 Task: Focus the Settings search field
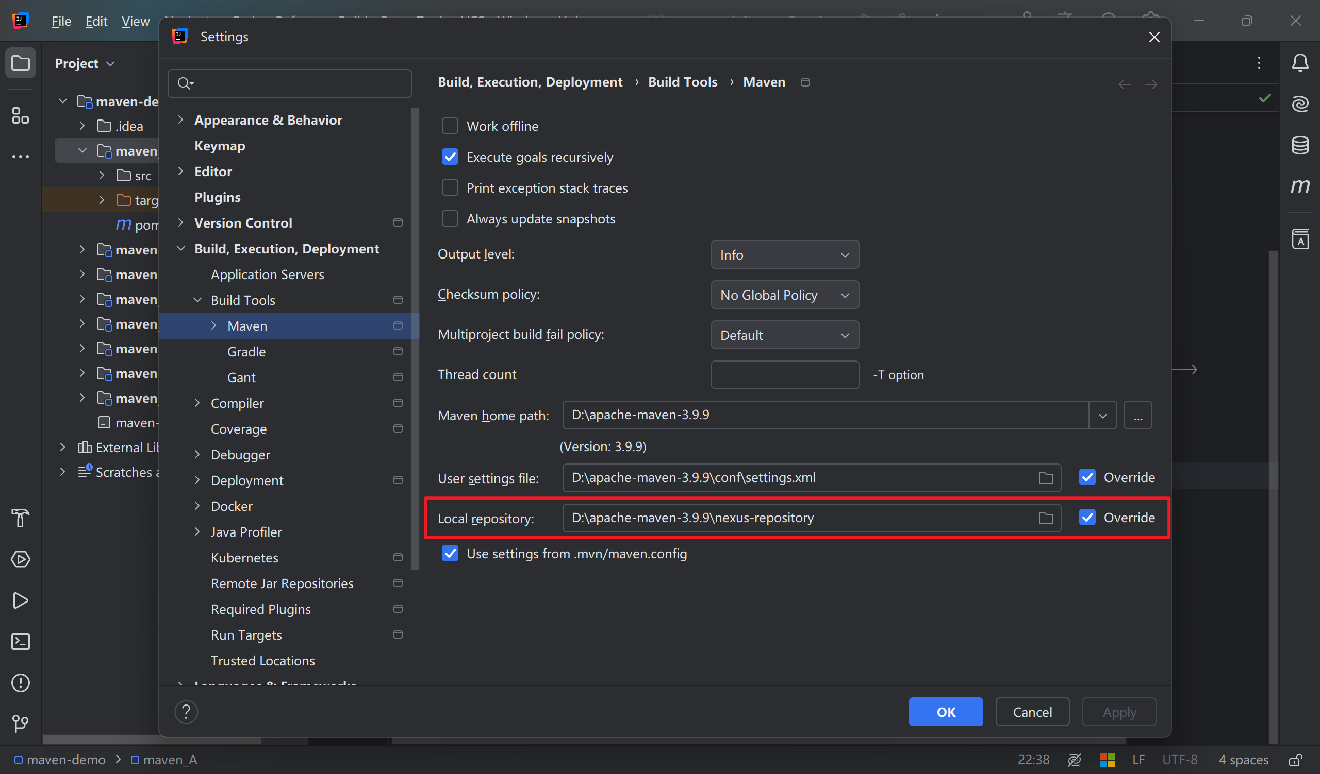coord(290,83)
